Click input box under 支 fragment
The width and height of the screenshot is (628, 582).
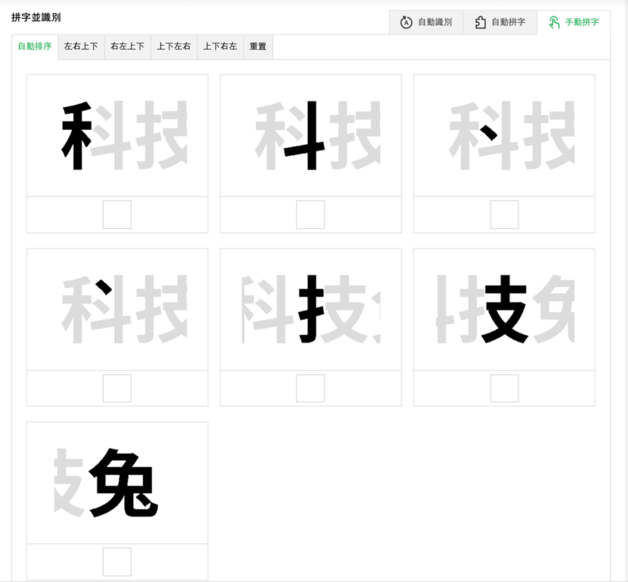[x=505, y=388]
